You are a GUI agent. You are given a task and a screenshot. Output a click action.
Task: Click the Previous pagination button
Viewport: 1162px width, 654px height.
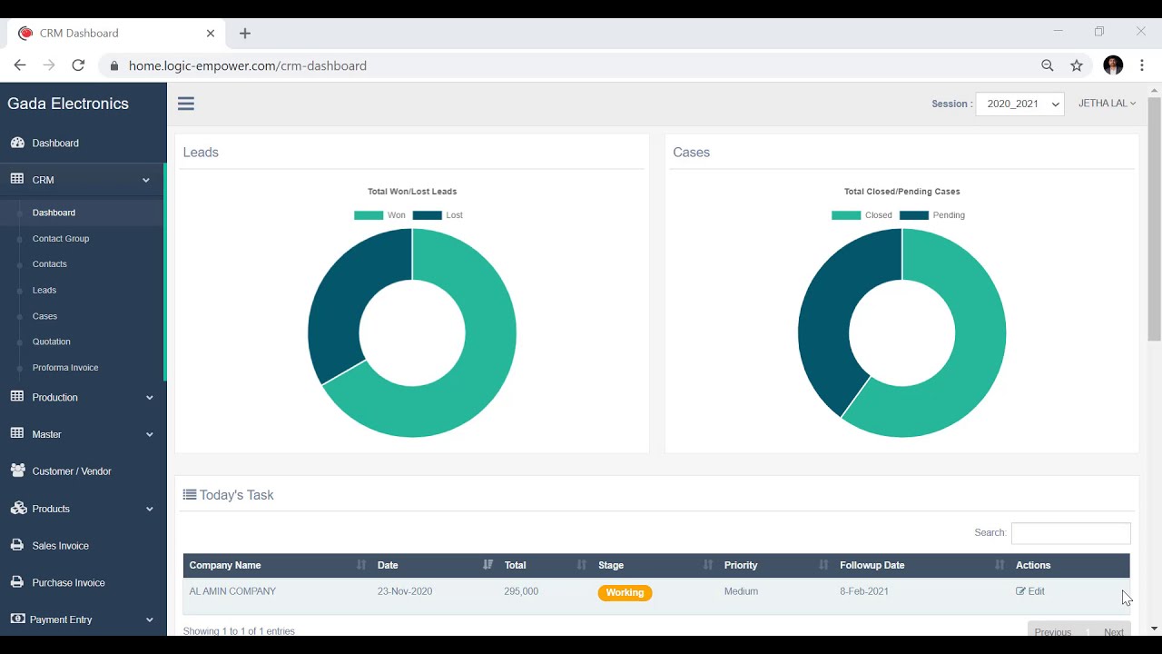[x=1052, y=631]
